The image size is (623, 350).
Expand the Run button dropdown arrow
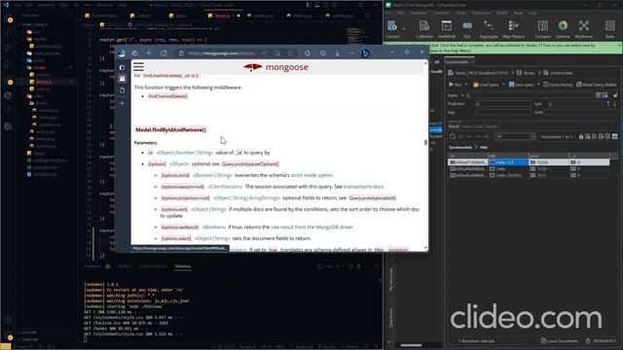(466, 85)
